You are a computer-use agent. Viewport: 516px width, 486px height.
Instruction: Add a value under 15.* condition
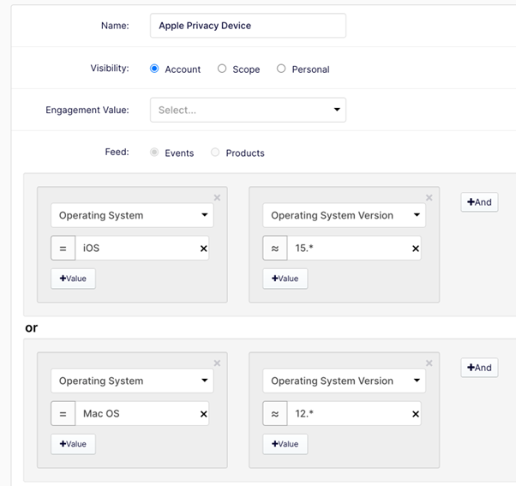pos(285,279)
